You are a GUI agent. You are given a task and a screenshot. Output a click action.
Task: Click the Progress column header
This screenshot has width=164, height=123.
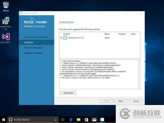(x=122, y=34)
